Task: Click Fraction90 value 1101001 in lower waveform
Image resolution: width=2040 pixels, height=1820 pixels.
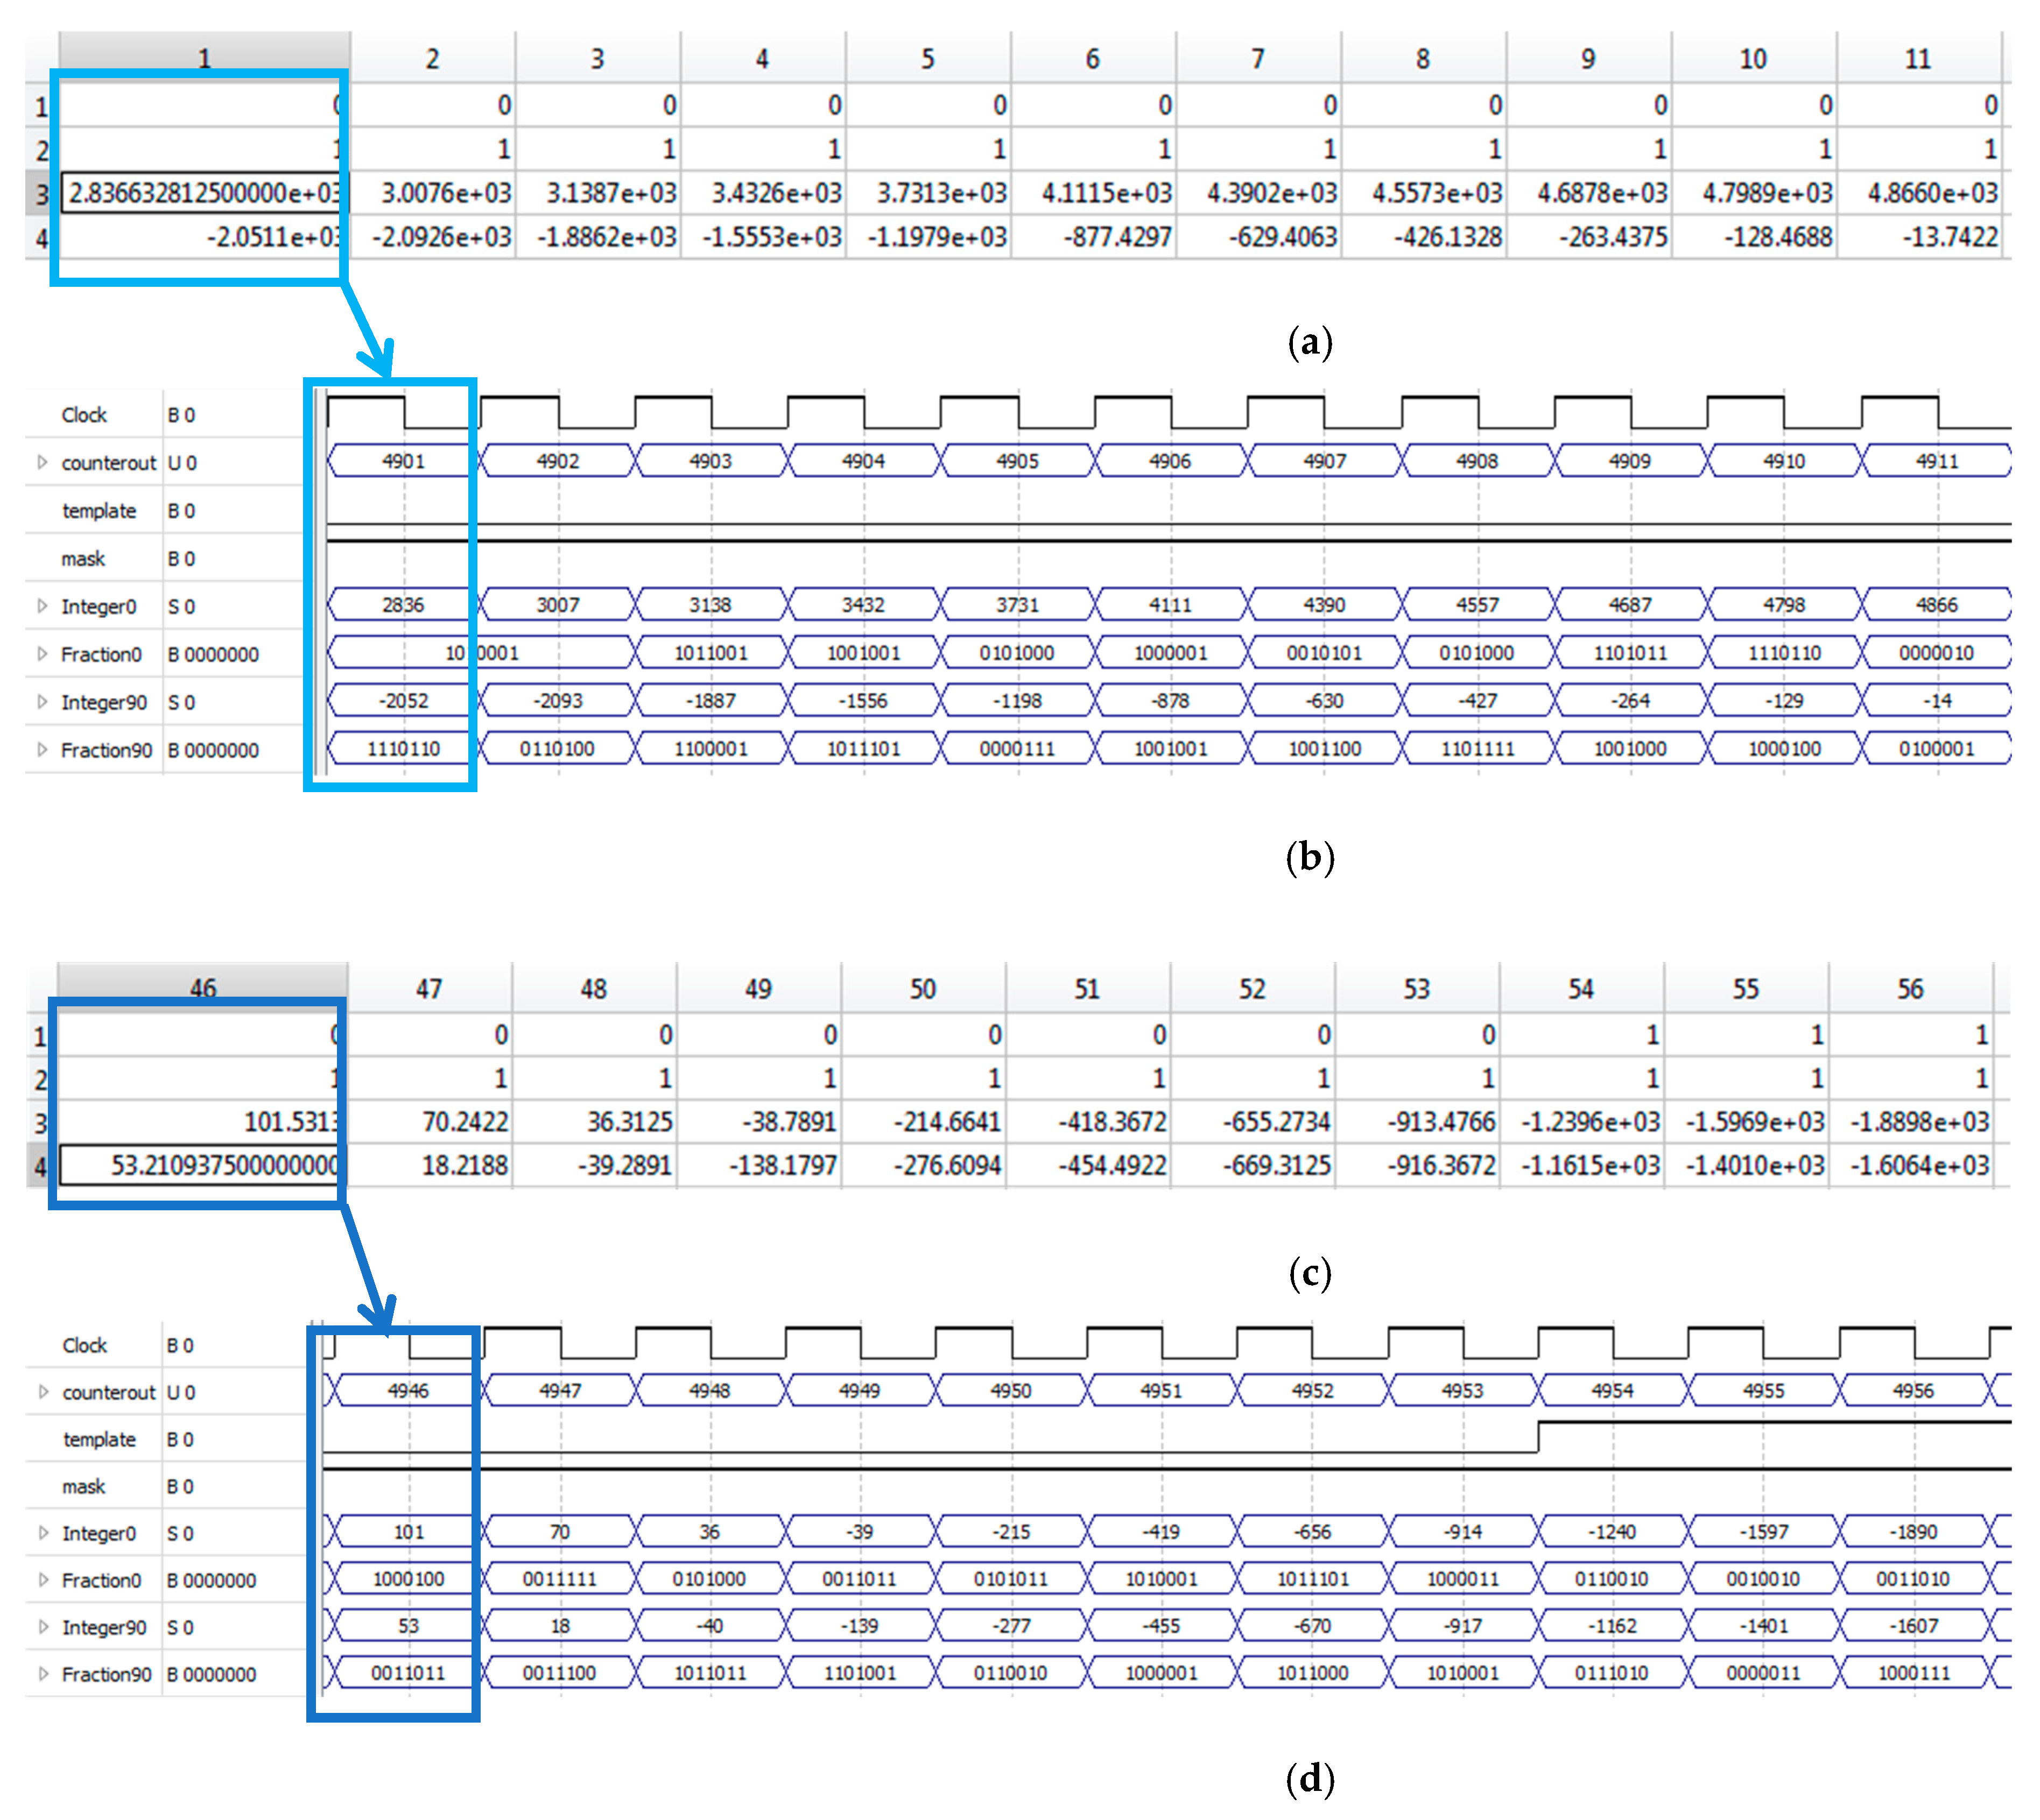Action: tap(860, 1673)
